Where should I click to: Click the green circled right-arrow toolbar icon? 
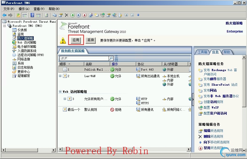[73, 15]
